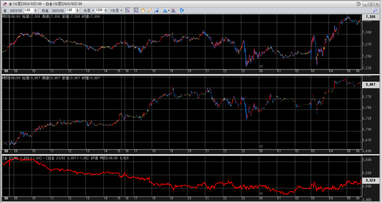Toggle the crosshair cursor button in toolbar
Screen dimensions: 382x203
click(x=128, y=10)
